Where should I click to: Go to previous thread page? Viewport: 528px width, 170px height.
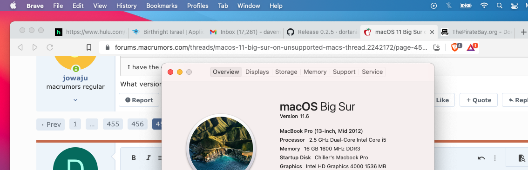click(51, 124)
